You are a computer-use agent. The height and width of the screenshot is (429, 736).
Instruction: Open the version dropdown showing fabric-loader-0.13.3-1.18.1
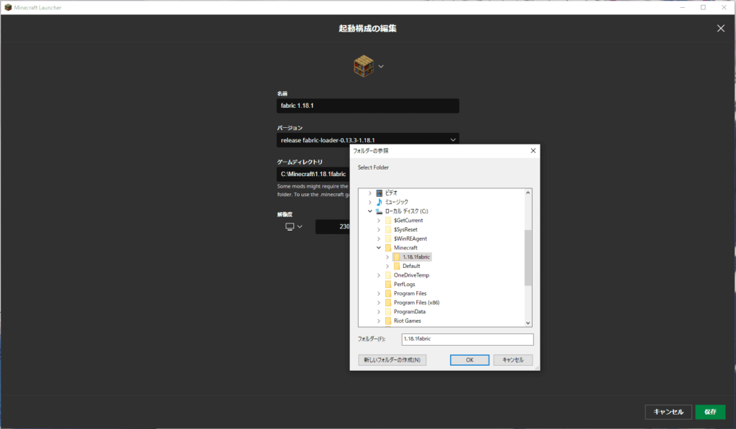pos(367,140)
